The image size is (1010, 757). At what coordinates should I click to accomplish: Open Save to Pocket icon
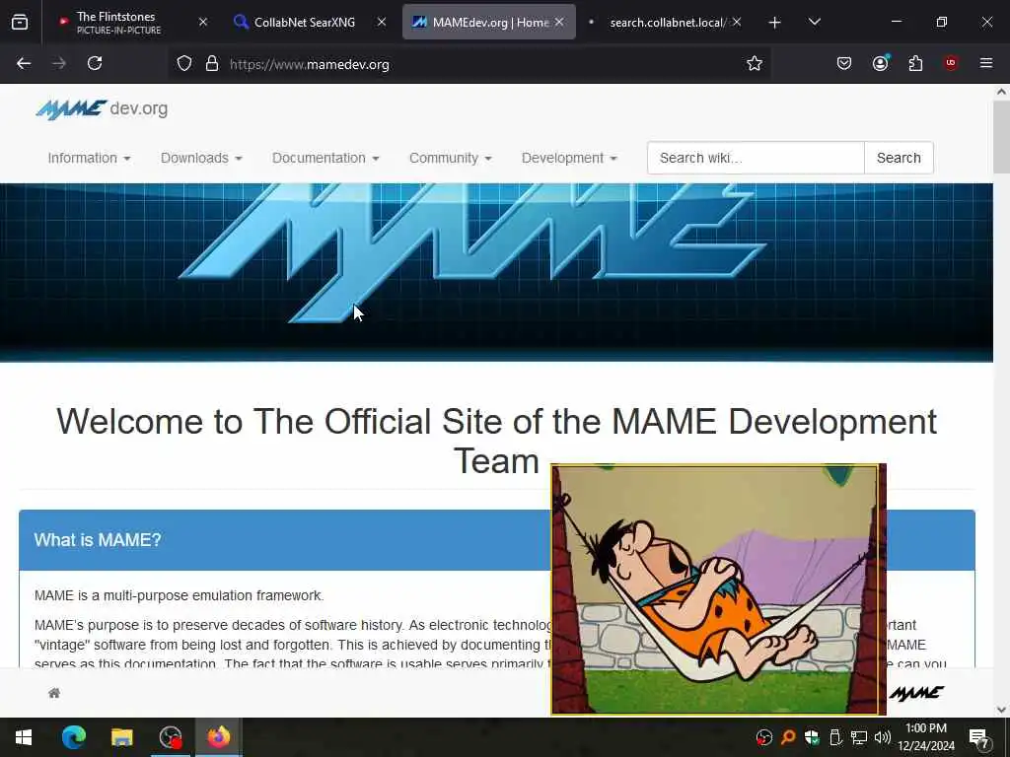(x=844, y=63)
